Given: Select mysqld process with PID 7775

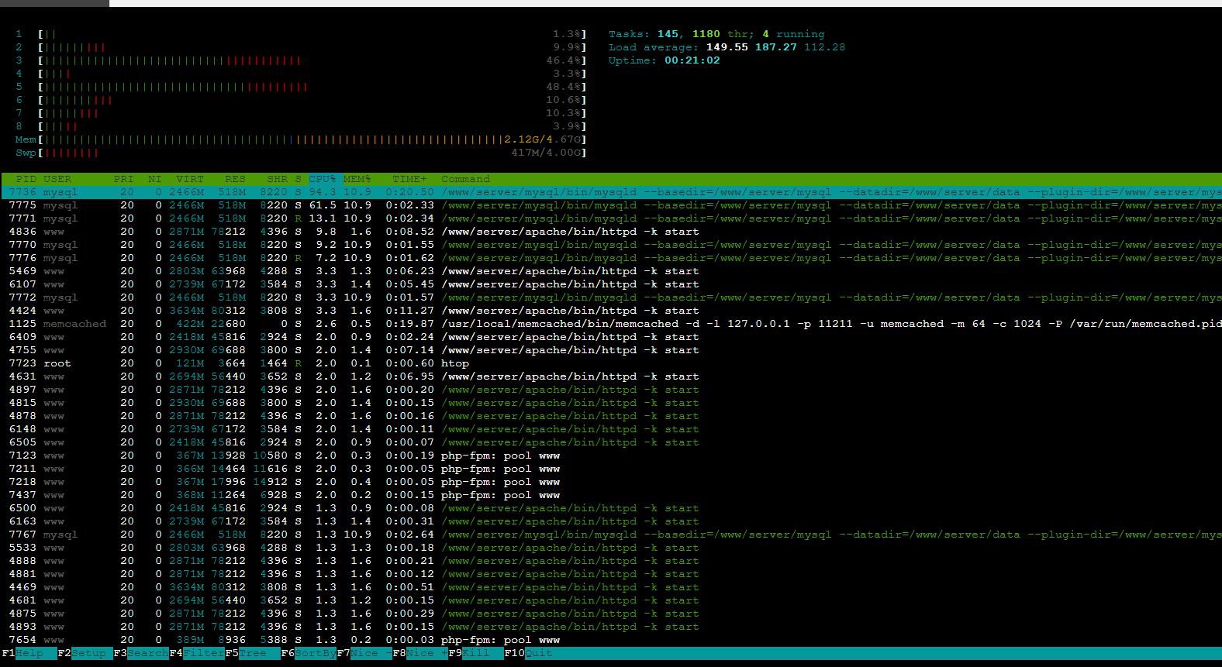Looking at the screenshot, I should [x=611, y=205].
